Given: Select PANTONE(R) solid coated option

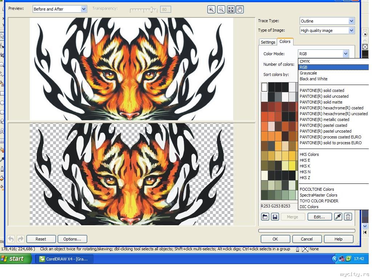Looking at the screenshot, I should click(333, 90).
